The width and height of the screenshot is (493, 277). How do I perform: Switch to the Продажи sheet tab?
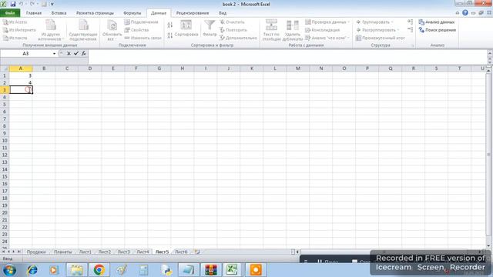click(x=36, y=252)
